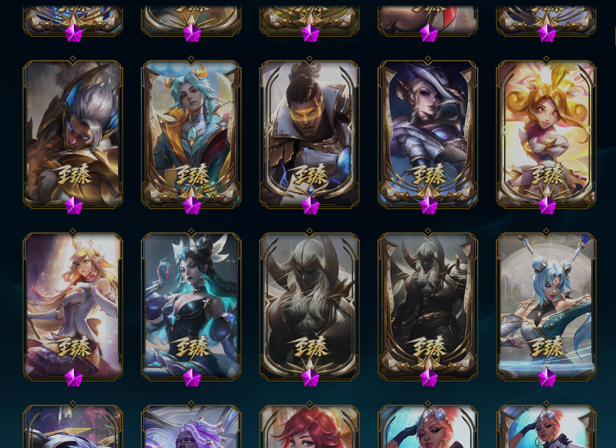The height and width of the screenshot is (448, 616).
Task: Select the purple-dreadlocked dark-skinned woman card
Action: click(x=191, y=426)
